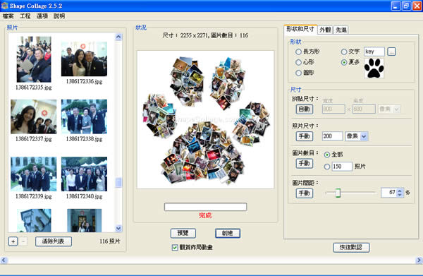The image size is (423, 276).
Task: Open the 檔案 menu
Action: (8, 16)
